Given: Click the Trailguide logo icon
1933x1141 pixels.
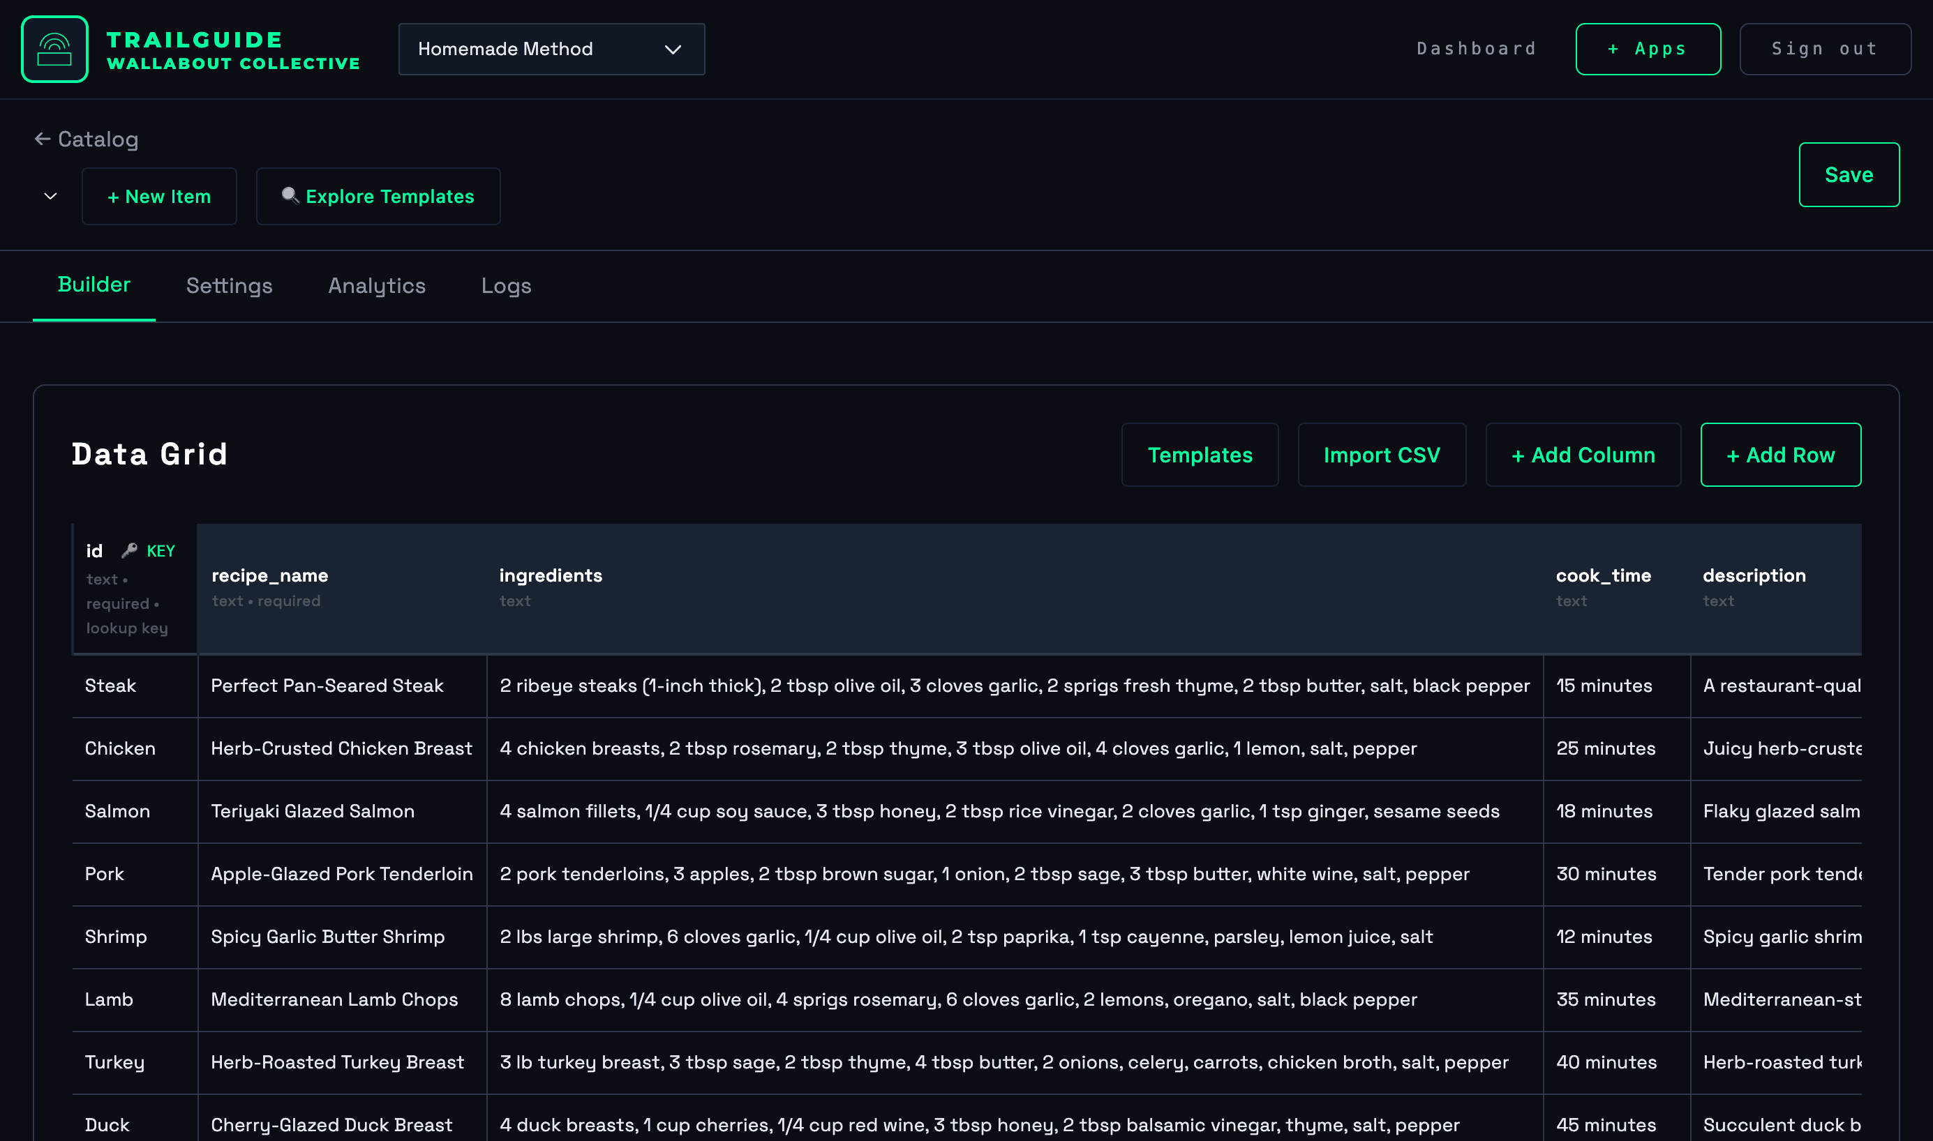Looking at the screenshot, I should coord(54,48).
